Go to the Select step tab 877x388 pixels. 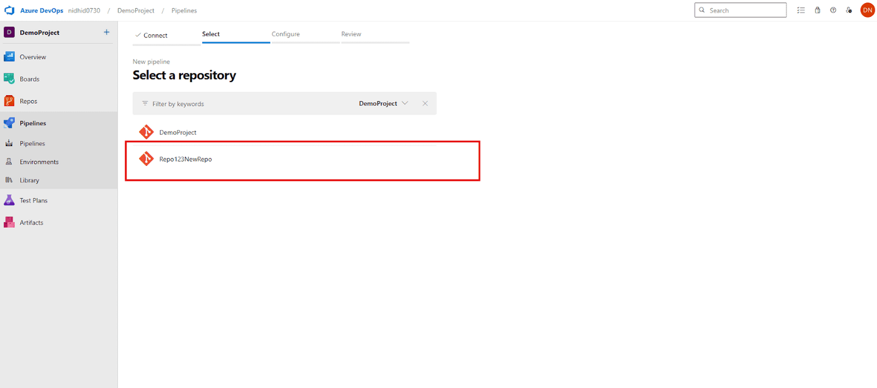point(236,35)
